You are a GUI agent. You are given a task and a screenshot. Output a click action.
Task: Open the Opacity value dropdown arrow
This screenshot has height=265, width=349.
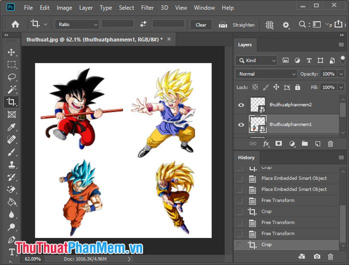coord(341,74)
